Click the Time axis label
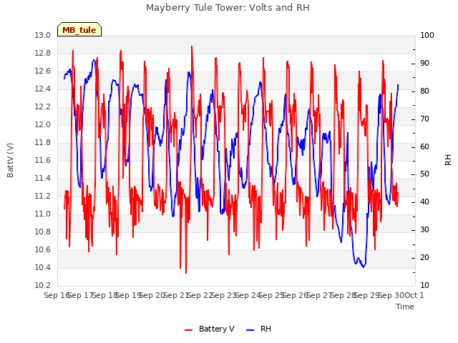 pyautogui.click(x=405, y=307)
